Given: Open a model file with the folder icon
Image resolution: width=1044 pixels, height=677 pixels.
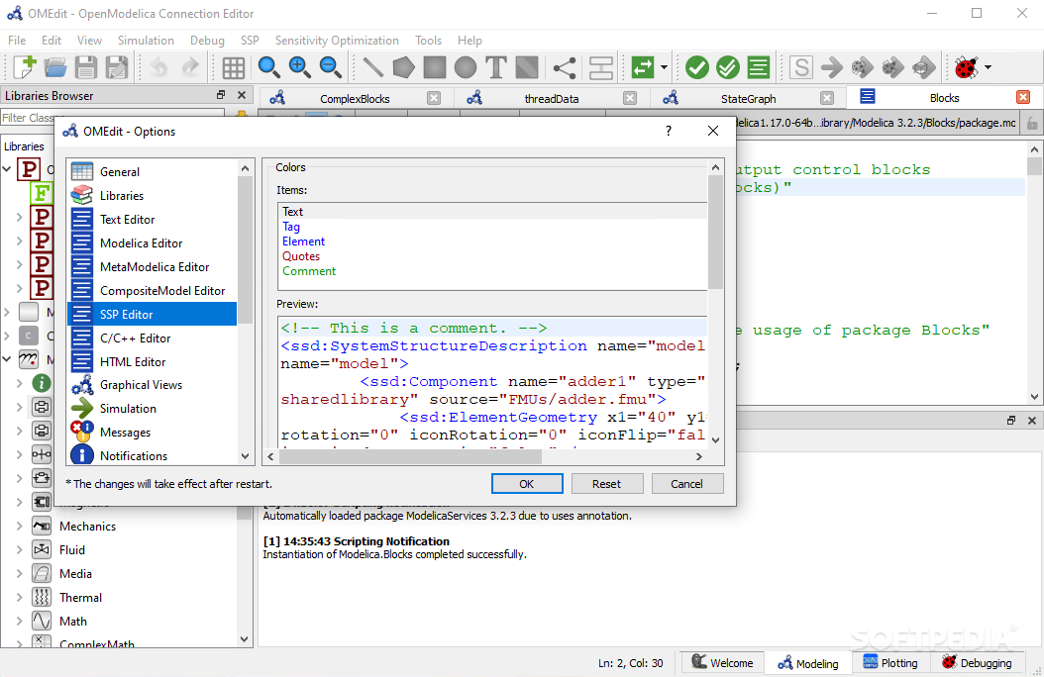Looking at the screenshot, I should pyautogui.click(x=55, y=67).
